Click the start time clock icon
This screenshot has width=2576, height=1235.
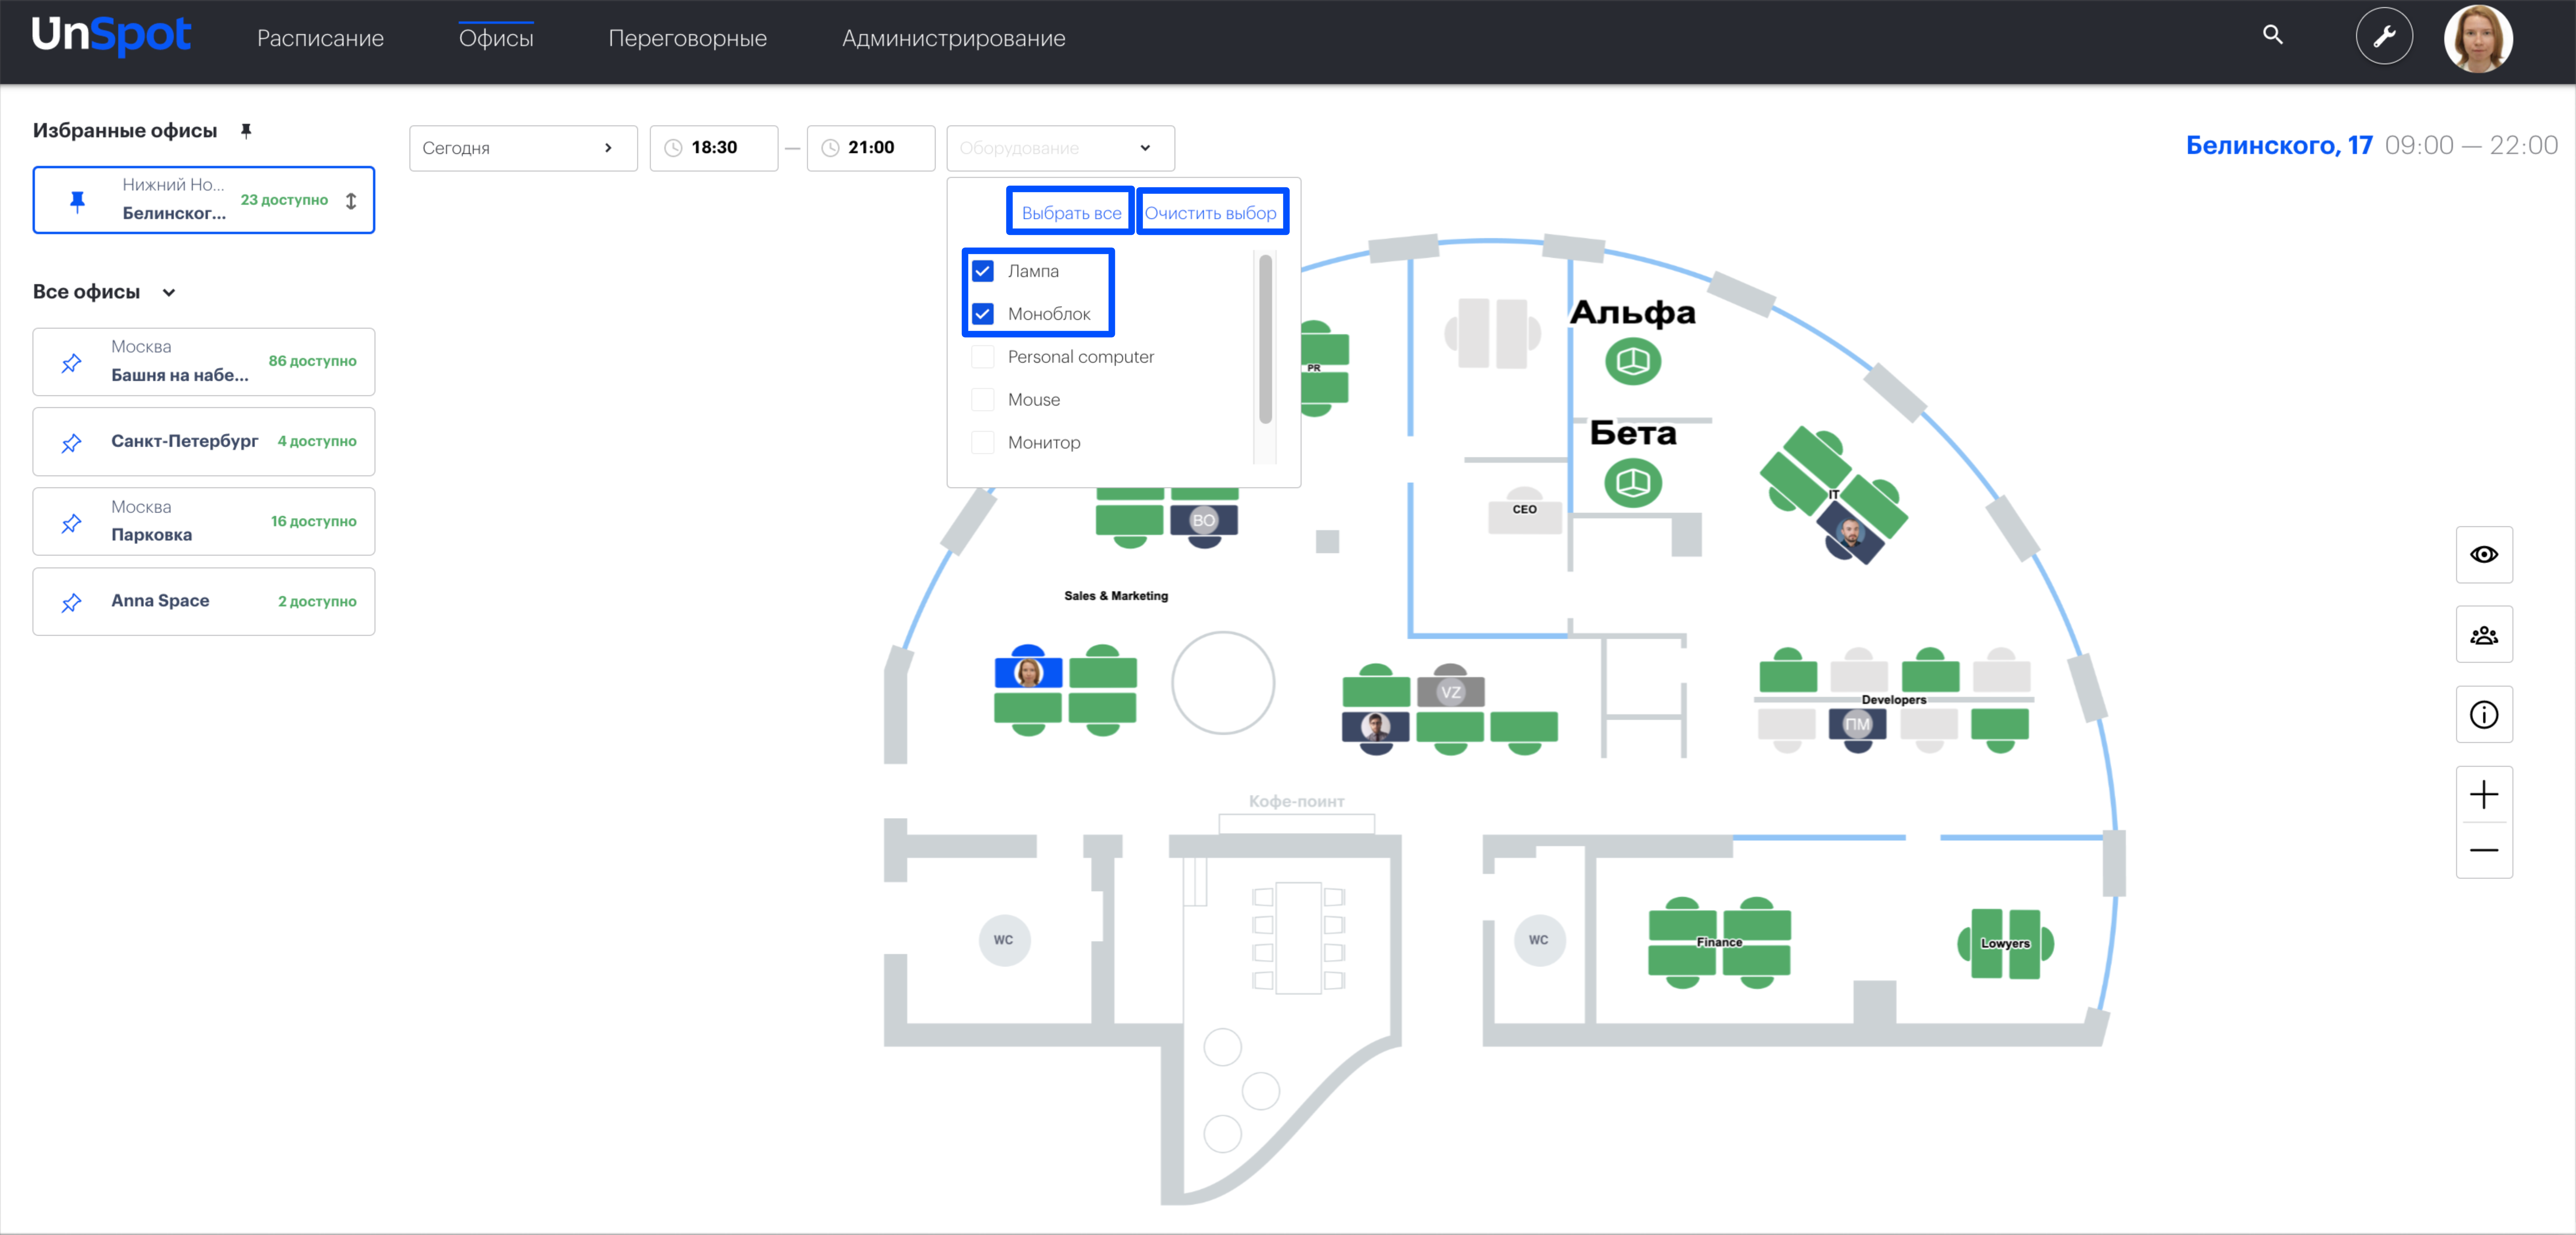[673, 148]
